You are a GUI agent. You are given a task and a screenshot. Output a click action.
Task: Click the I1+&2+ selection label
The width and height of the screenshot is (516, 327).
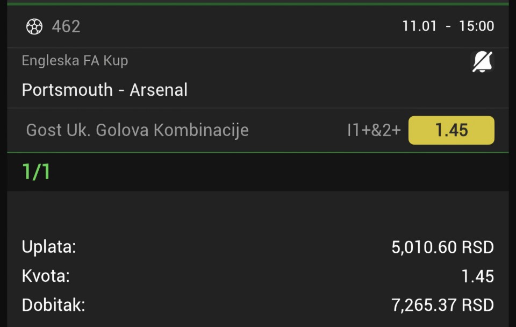(x=374, y=130)
